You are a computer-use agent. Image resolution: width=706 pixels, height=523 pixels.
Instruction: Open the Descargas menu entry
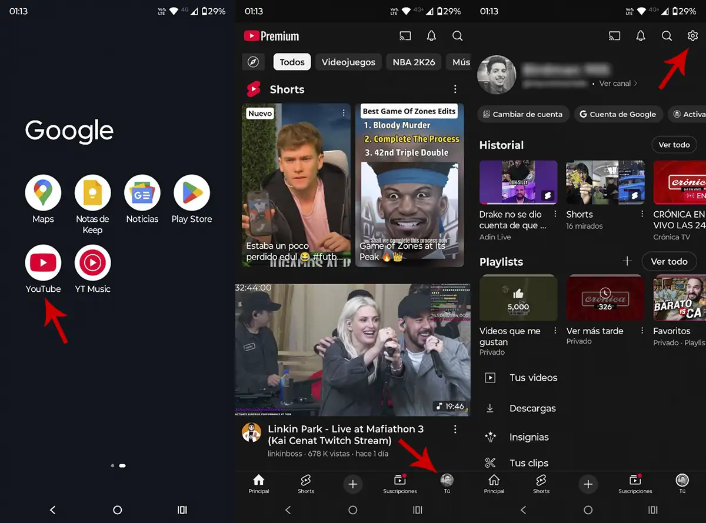pos(532,408)
